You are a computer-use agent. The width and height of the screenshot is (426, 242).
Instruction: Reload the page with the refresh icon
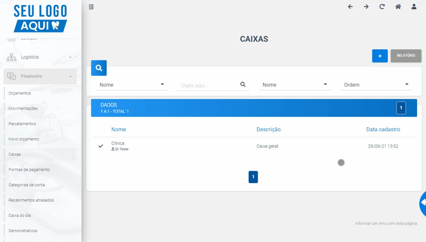click(x=382, y=7)
